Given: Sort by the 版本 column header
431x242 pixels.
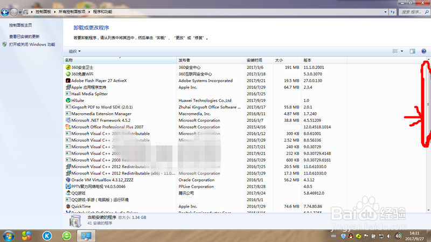Looking at the screenshot, I should pyautogui.click(x=324, y=60).
